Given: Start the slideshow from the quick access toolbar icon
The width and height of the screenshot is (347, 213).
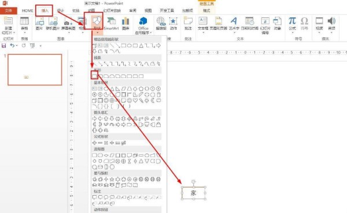Looking at the screenshot, I should tap(32, 46).
